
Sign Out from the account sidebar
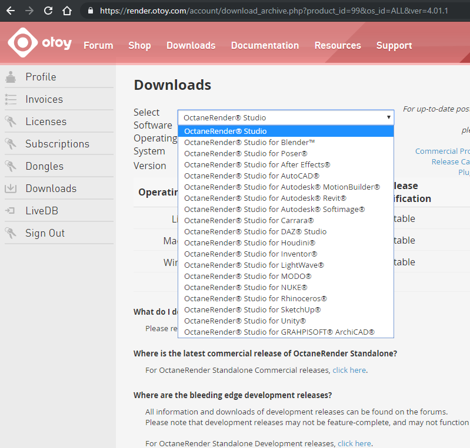click(45, 233)
